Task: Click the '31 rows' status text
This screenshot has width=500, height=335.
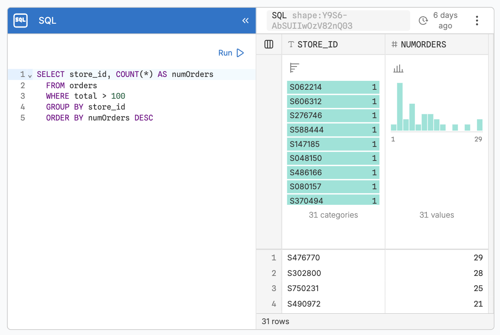Action: [276, 321]
